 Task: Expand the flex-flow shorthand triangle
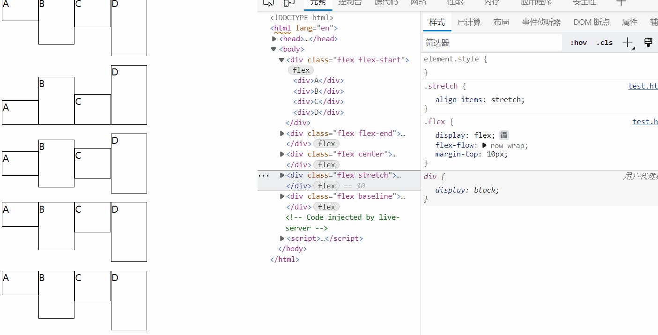484,146
